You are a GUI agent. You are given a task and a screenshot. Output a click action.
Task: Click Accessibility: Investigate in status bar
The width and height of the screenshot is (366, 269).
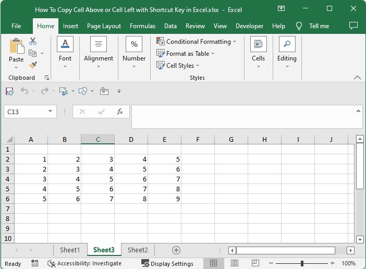[x=84, y=263]
